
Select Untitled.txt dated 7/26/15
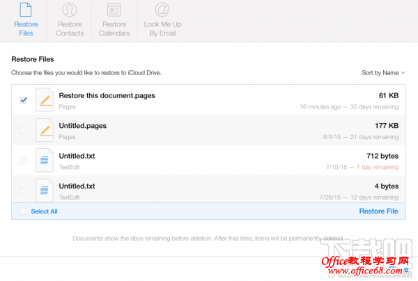(x=77, y=186)
